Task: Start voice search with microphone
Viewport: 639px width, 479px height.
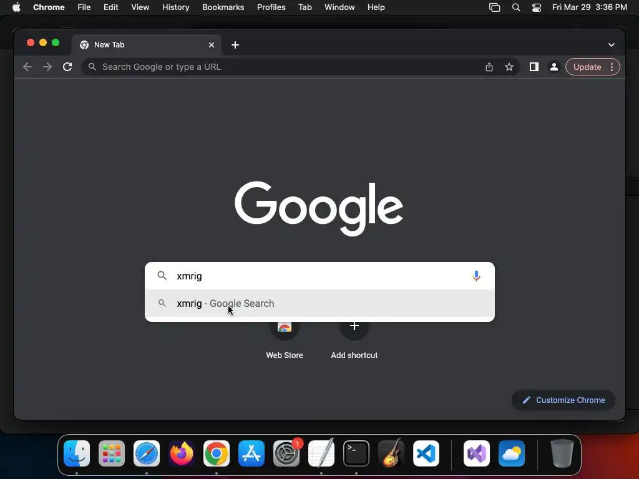Action: pos(476,276)
